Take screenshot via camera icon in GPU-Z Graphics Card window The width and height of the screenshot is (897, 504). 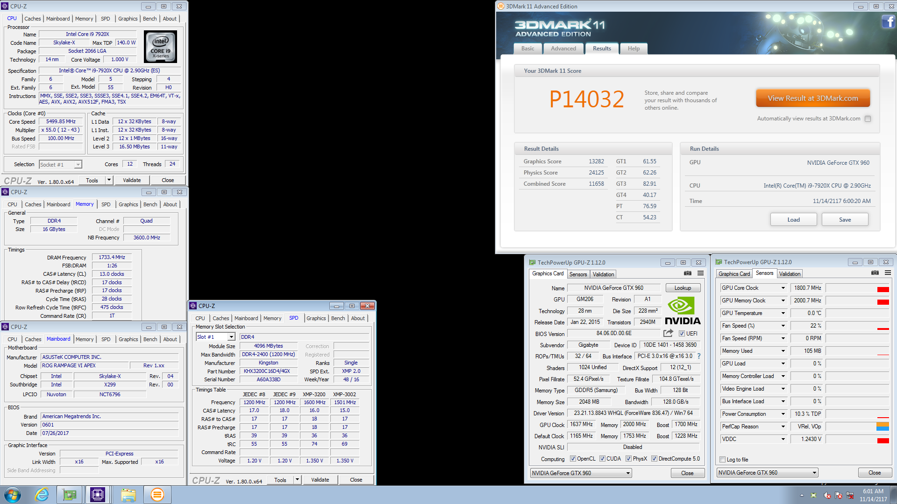pyautogui.click(x=688, y=273)
